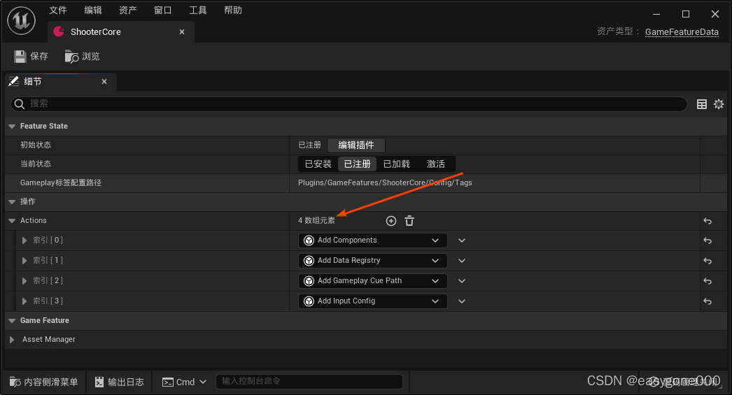Open the 资产 menu
The height and width of the screenshot is (395, 732).
(128, 10)
